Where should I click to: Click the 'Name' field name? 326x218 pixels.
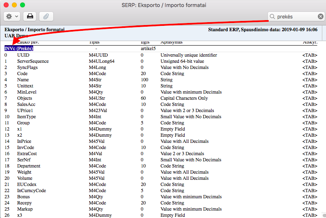[23, 80]
